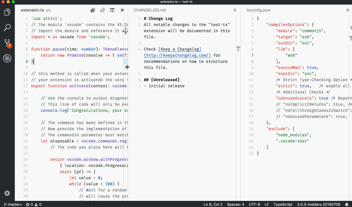The width and height of the screenshot is (352, 207).
Task: Click the notifications bell in the status bar
Action: point(346,204)
